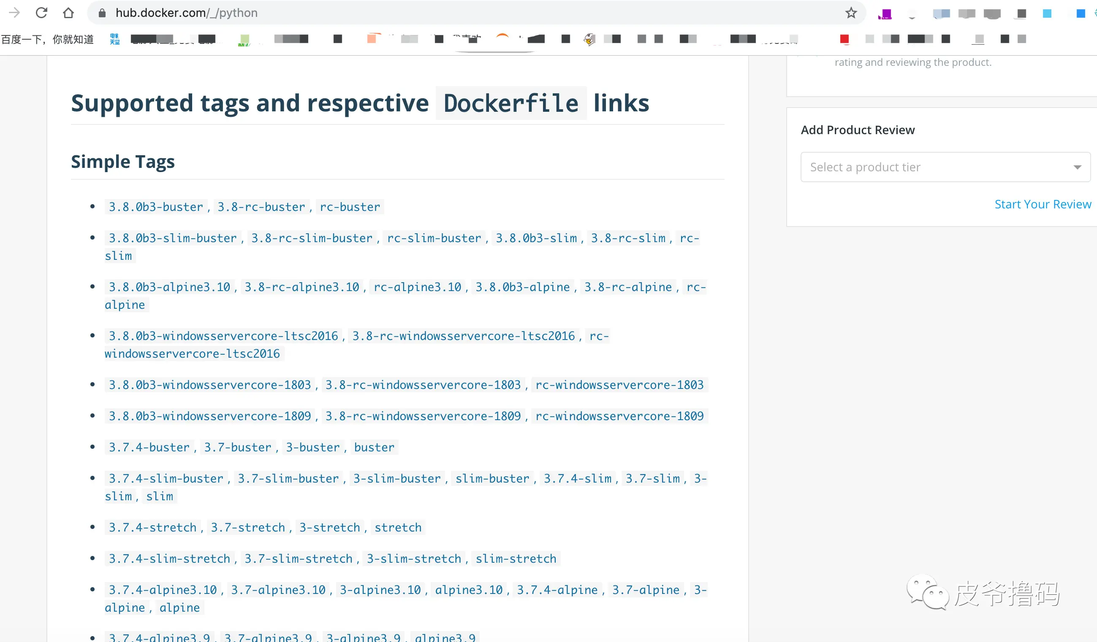Click the 3.7.4-buster tag link

click(x=149, y=447)
